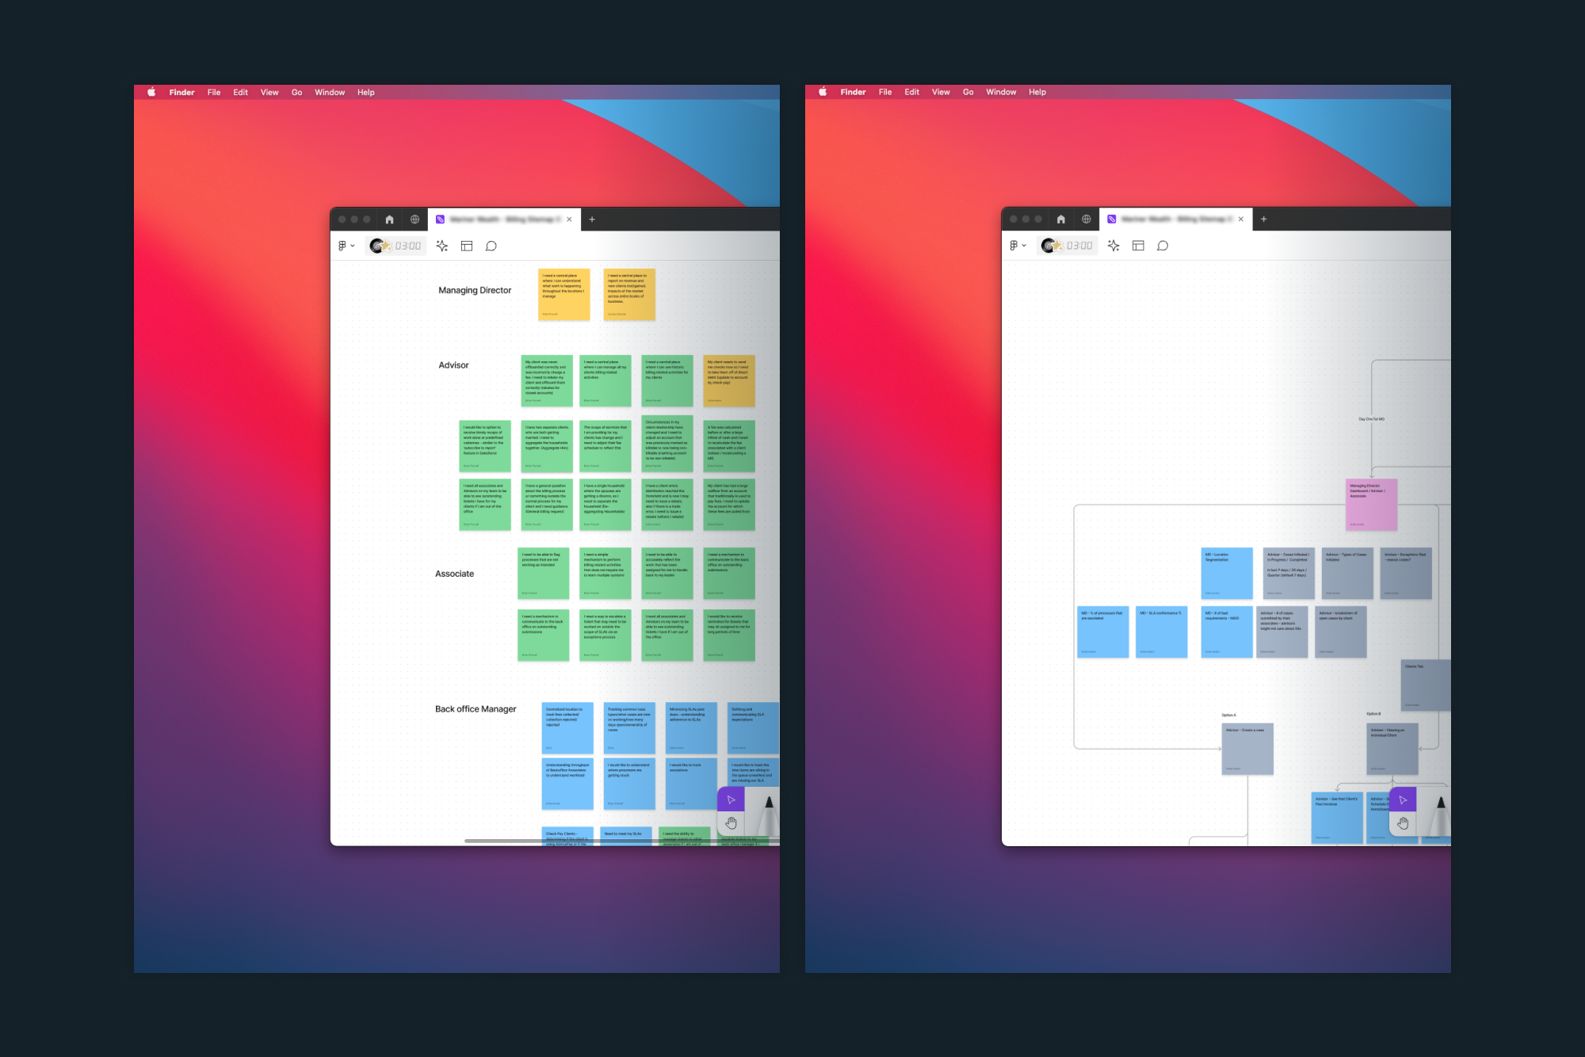Select the Hand tool in right window
Image resolution: width=1585 pixels, height=1057 pixels.
(x=1403, y=824)
